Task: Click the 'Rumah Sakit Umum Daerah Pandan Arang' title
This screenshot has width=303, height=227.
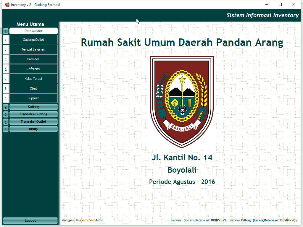Action: point(182,42)
